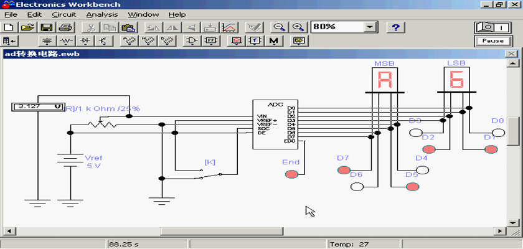
Task: Open the Mixed ICs parts bin
Action: click(148, 40)
